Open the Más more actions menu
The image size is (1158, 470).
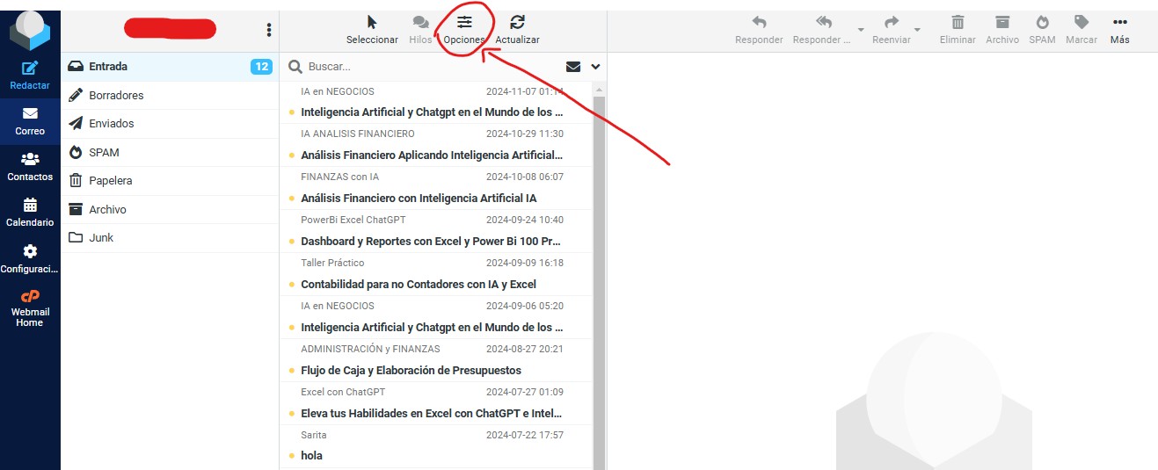(1119, 30)
